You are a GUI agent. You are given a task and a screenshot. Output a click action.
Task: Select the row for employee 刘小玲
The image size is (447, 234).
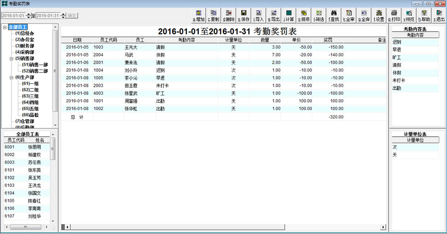point(224,70)
